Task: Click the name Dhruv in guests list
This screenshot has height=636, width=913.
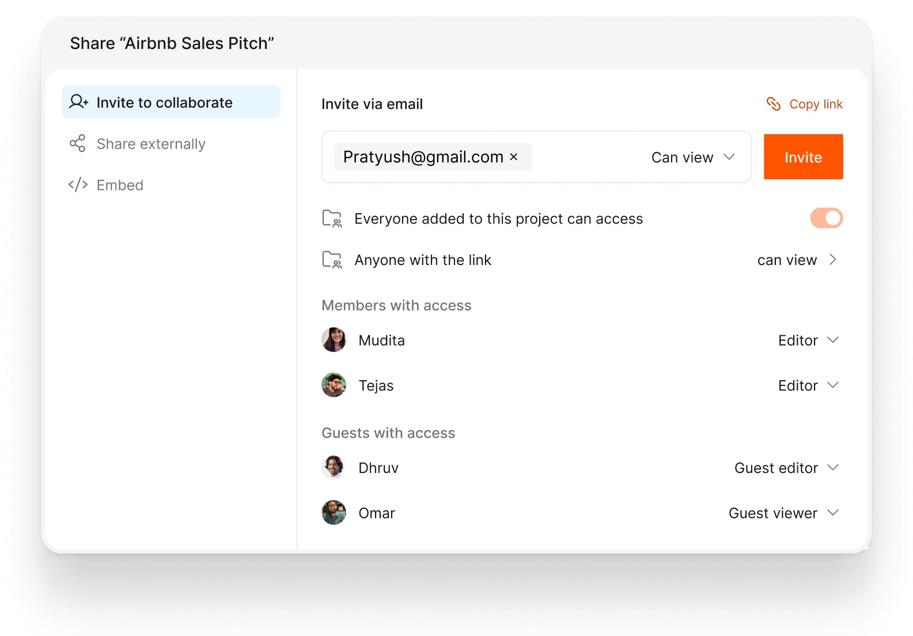Action: pyautogui.click(x=378, y=468)
